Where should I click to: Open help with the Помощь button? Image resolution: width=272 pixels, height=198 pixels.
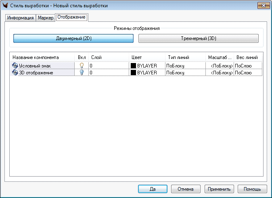[252, 189]
